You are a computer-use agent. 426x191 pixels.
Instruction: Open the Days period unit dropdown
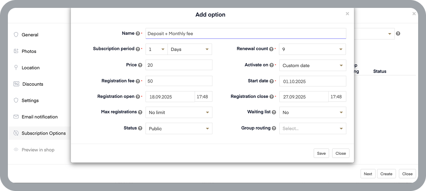190,49
